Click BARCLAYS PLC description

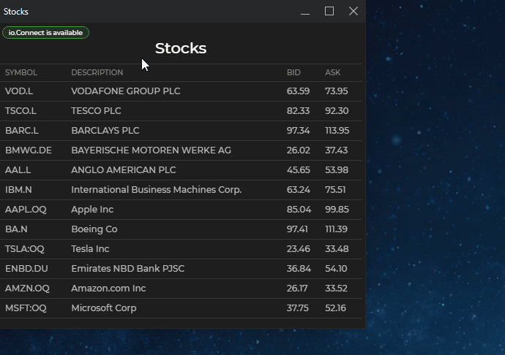[x=105, y=130]
